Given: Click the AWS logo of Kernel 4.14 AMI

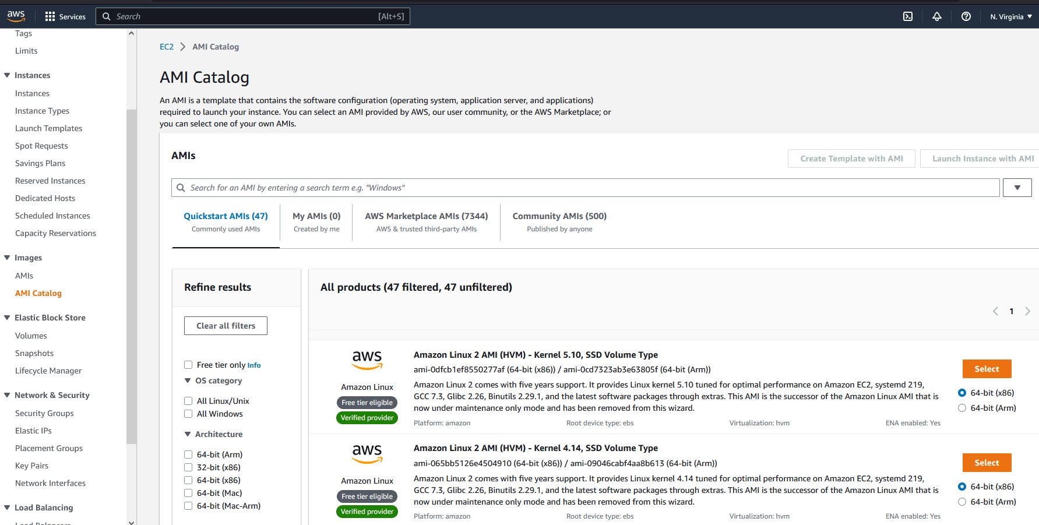Looking at the screenshot, I should click(x=367, y=454).
